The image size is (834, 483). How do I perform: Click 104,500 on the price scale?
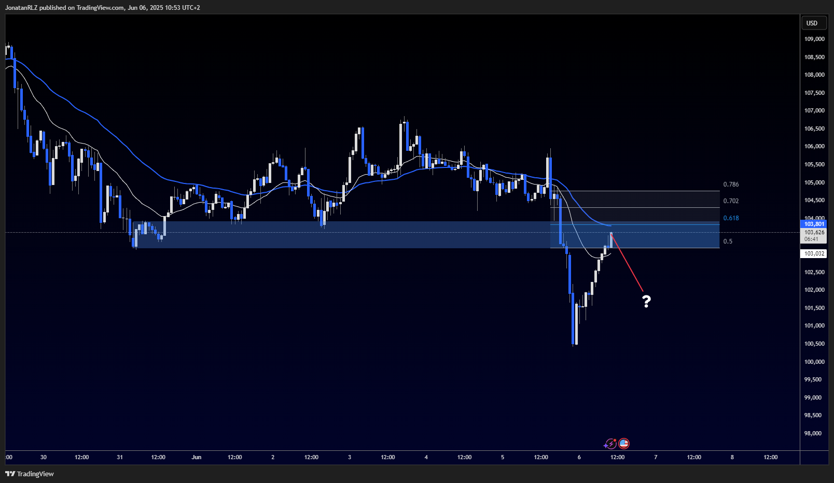(x=814, y=200)
